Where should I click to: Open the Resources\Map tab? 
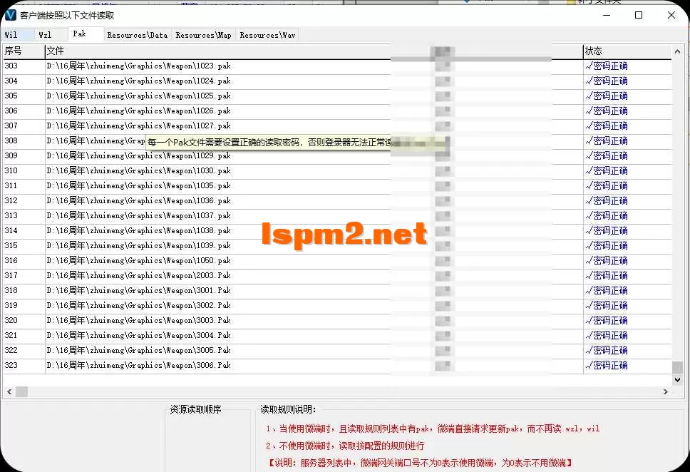203,35
